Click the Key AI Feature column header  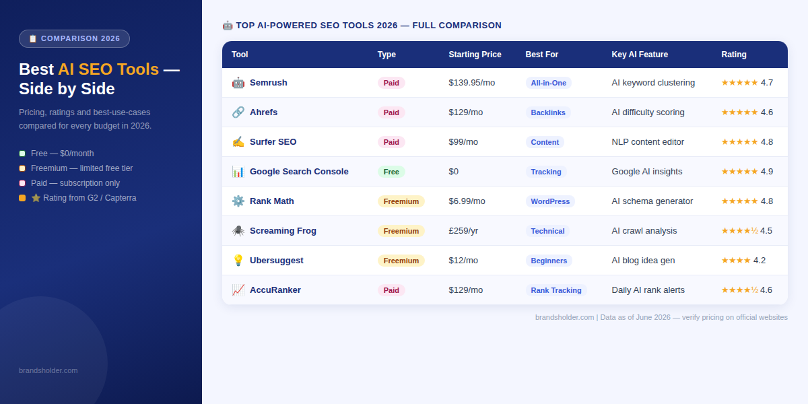point(640,55)
